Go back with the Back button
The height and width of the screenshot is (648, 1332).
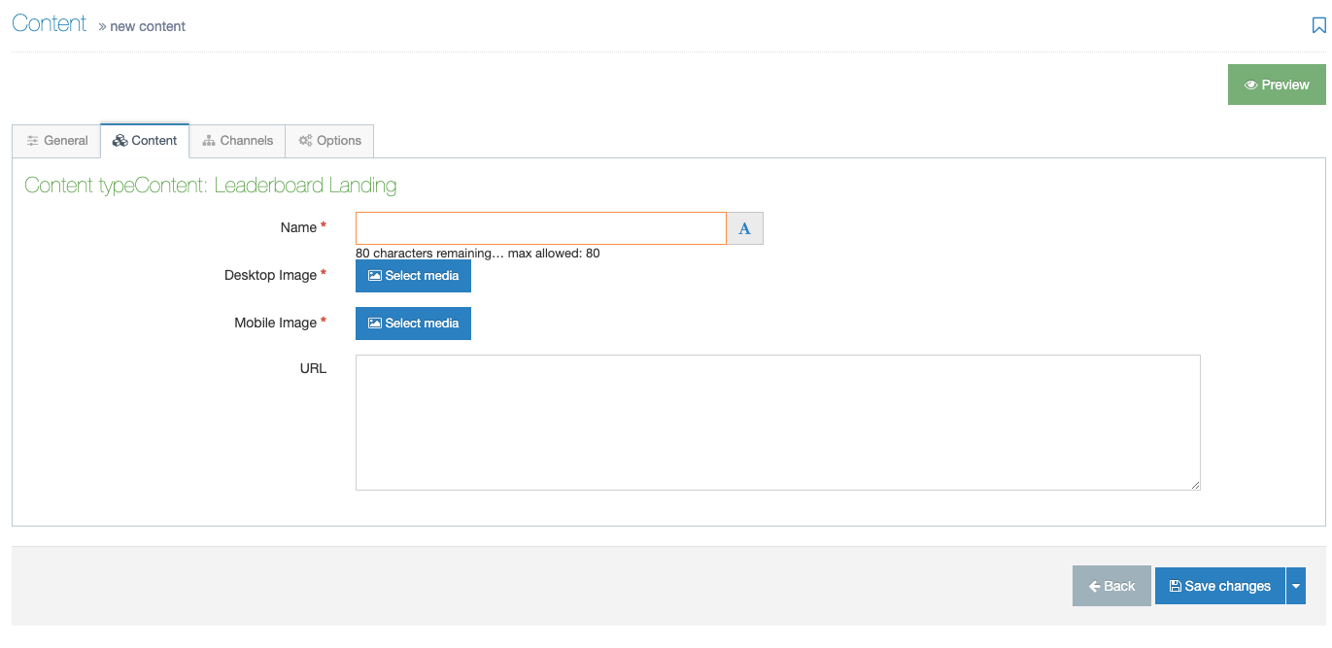[x=1111, y=586]
